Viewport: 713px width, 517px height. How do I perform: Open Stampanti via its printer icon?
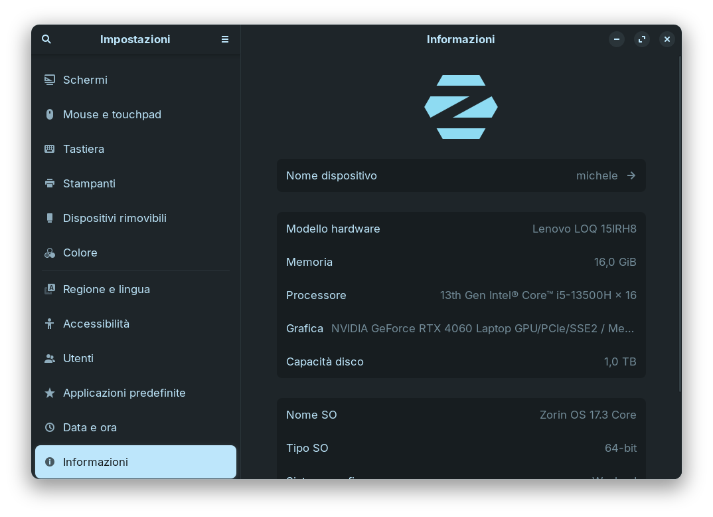(x=50, y=183)
